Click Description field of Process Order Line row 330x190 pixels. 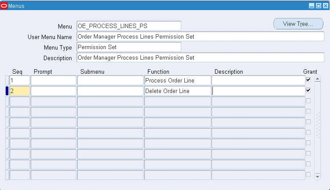point(258,80)
